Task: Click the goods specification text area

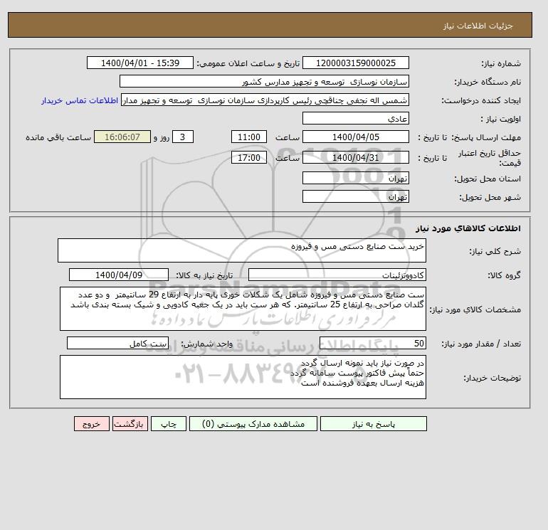Action: (x=243, y=309)
